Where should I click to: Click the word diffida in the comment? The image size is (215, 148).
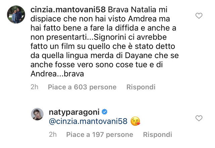click(127, 28)
